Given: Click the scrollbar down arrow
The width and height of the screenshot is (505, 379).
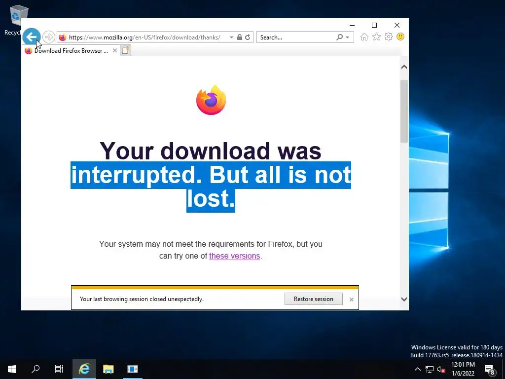Looking at the screenshot, I should (404, 299).
